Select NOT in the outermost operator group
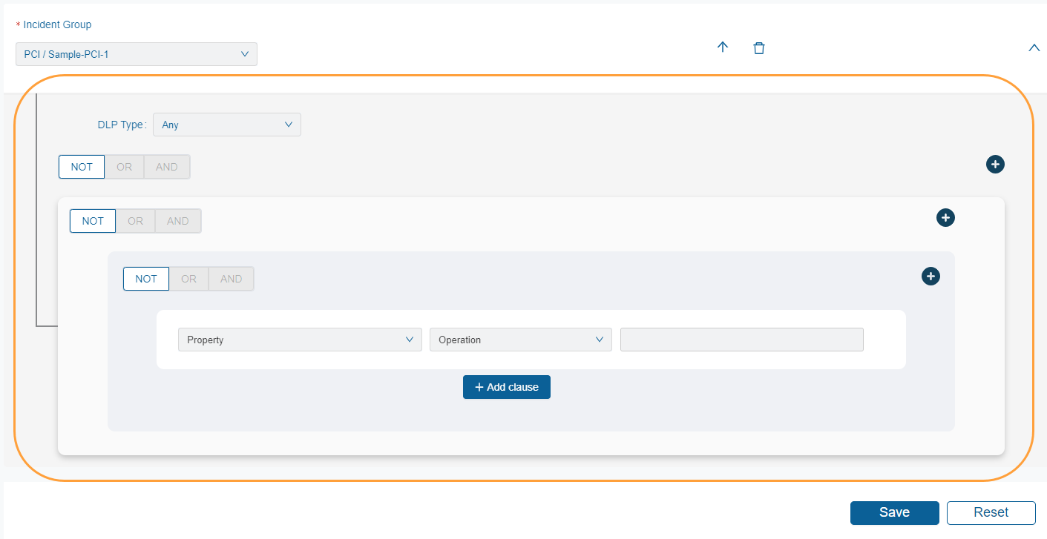This screenshot has height=539, width=1047. [81, 166]
